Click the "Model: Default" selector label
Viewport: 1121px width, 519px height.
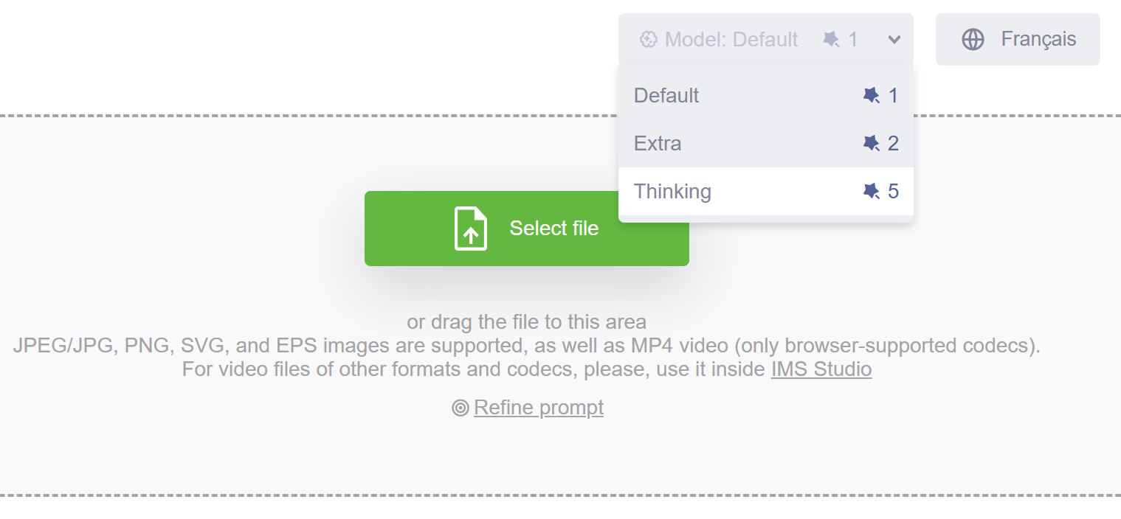click(731, 39)
